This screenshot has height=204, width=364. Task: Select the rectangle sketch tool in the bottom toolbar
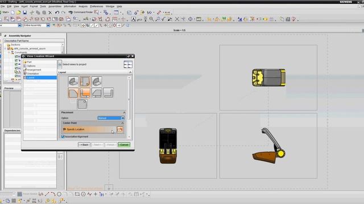[x=77, y=194]
